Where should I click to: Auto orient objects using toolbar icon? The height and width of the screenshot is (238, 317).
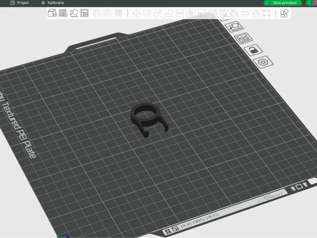(74, 13)
